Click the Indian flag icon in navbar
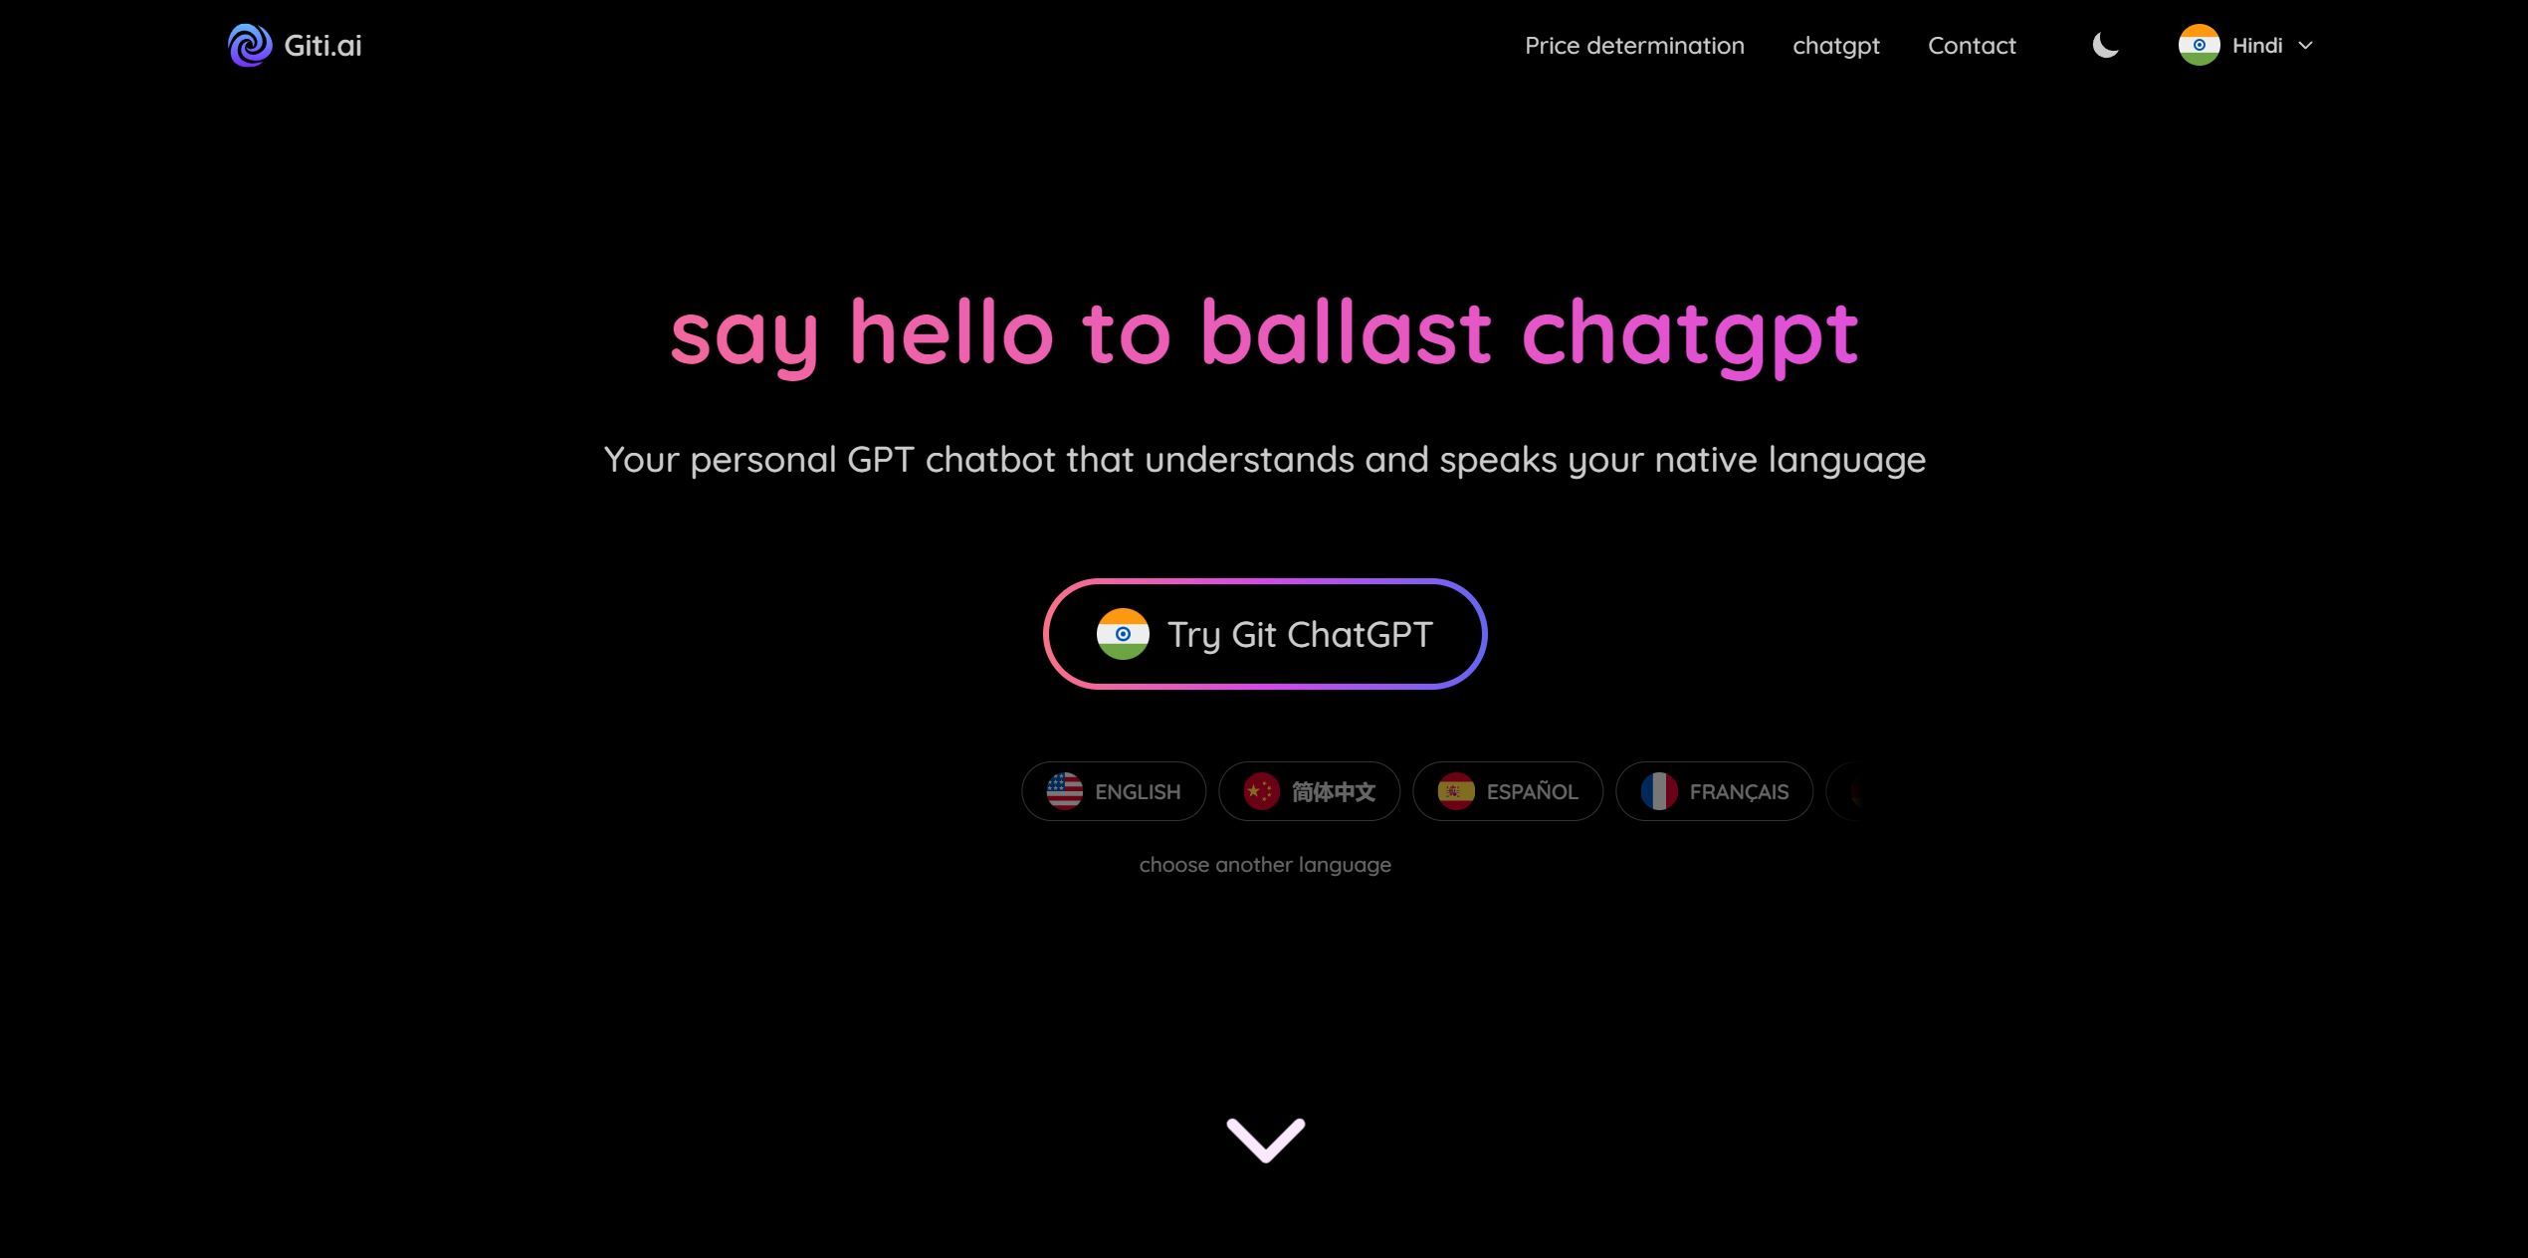 coord(2198,44)
